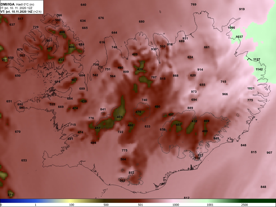This screenshot has height=207, width=276.
Task: Click the 2500 label on the color scale
Action: 245,205
